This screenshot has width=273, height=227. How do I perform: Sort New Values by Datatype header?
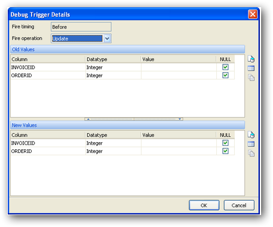tap(113, 135)
